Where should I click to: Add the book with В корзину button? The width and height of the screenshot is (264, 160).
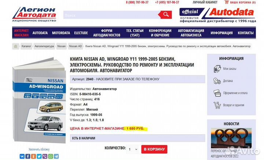coord(154,149)
